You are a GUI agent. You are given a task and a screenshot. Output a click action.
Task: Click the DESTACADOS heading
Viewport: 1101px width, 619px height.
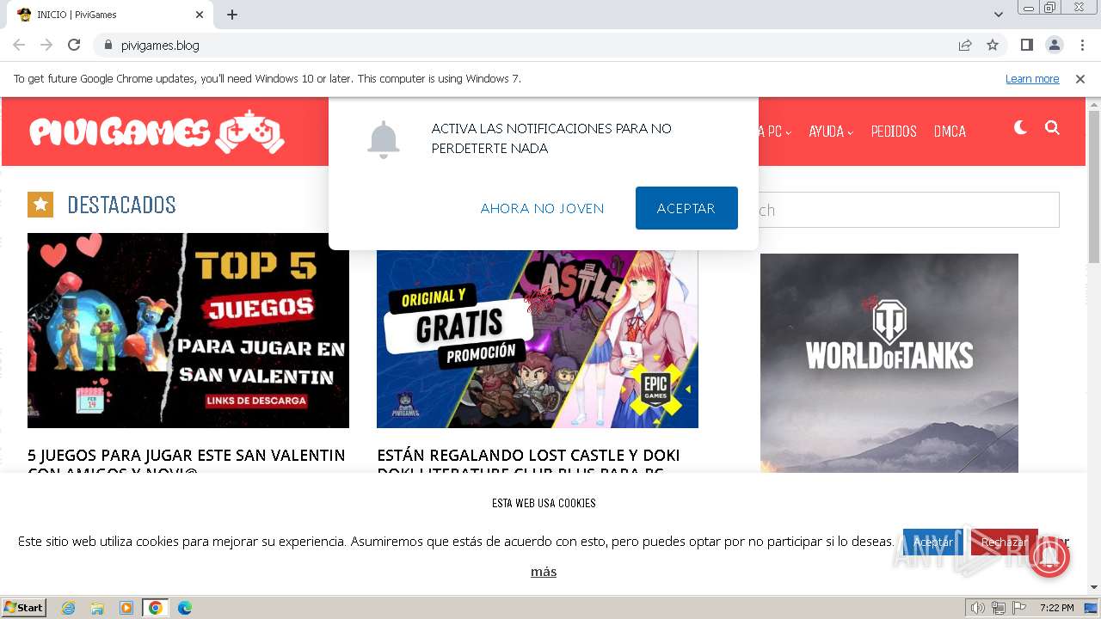(121, 205)
